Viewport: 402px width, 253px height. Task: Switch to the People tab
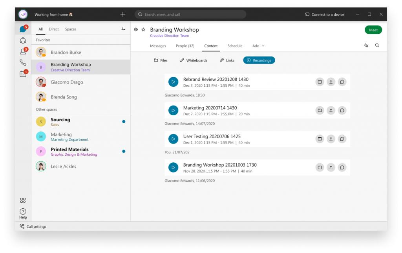click(185, 46)
